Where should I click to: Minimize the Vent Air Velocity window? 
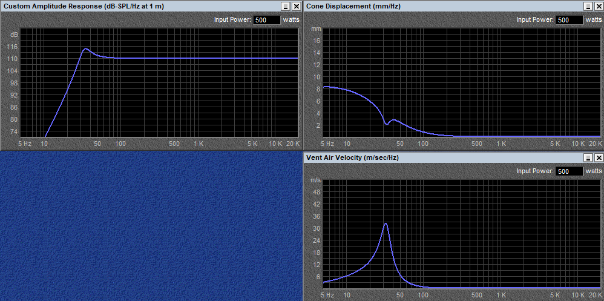[588, 157]
